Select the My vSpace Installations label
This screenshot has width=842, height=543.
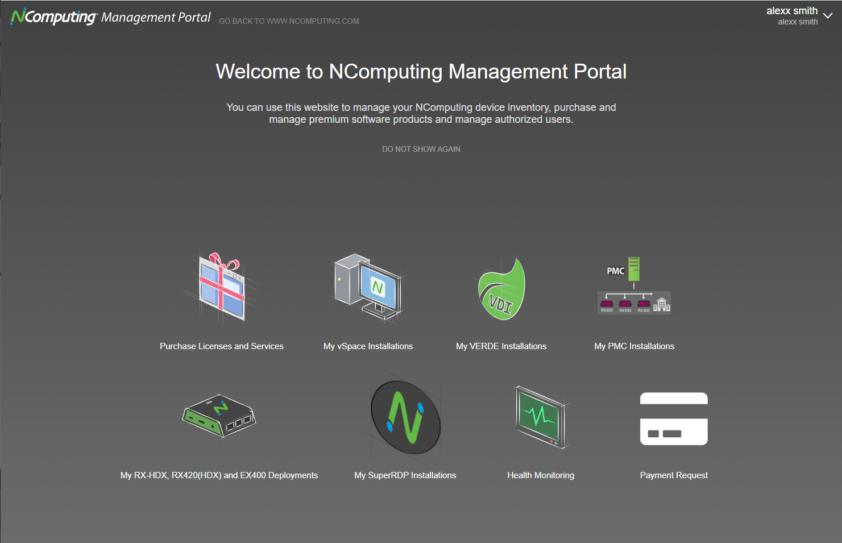tap(368, 346)
